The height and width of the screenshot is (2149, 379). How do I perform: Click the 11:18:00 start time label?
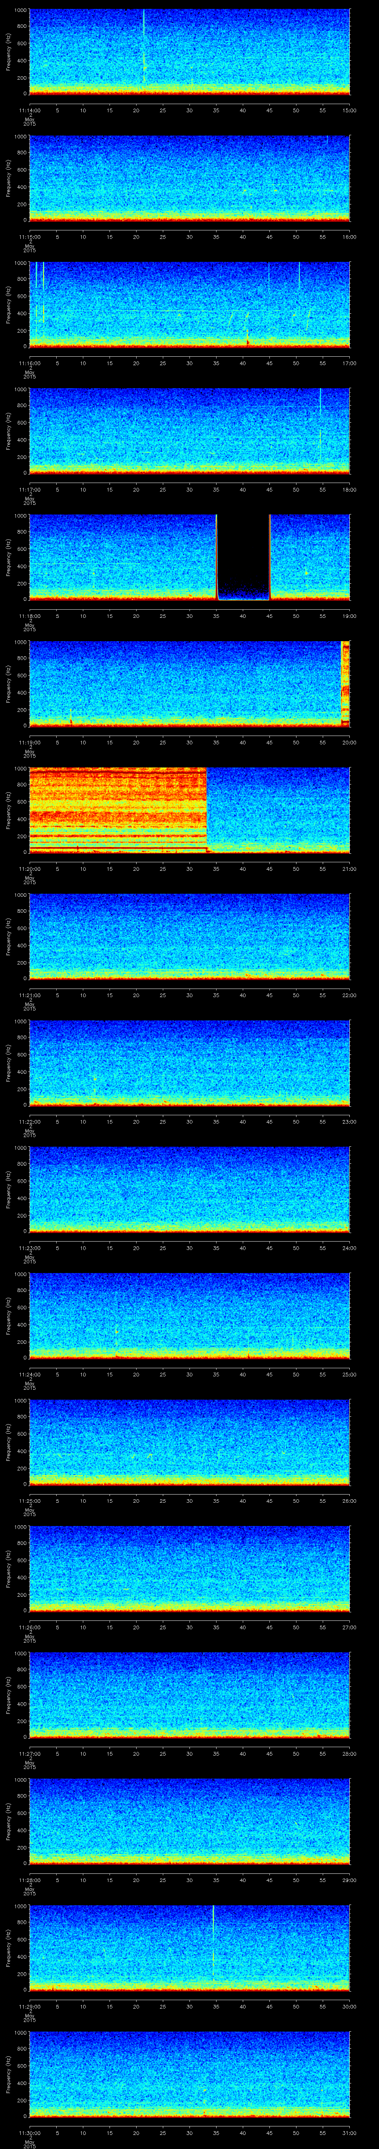(x=29, y=616)
